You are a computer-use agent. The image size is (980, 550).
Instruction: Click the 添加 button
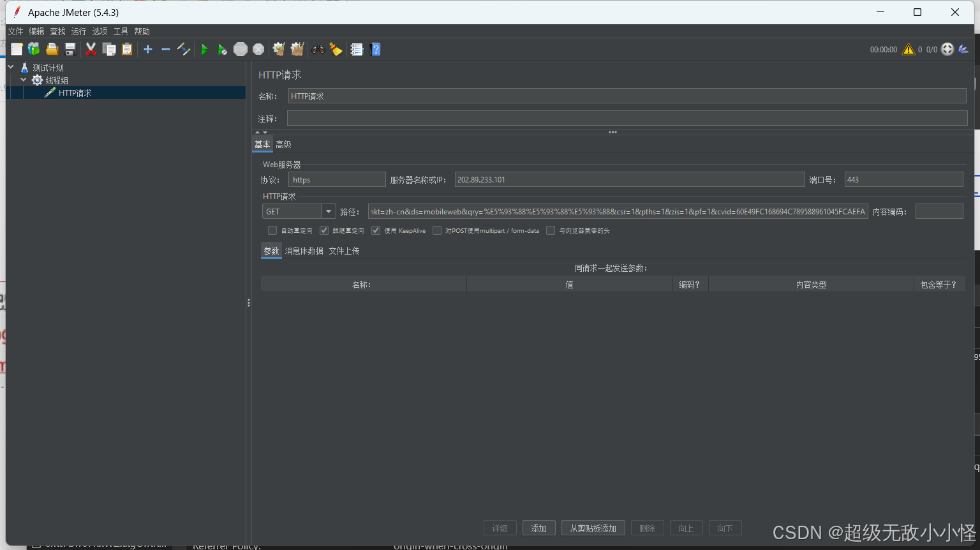(539, 528)
